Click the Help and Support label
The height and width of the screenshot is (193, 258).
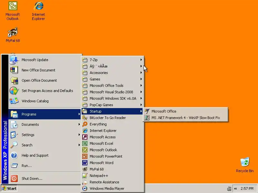tap(35, 155)
